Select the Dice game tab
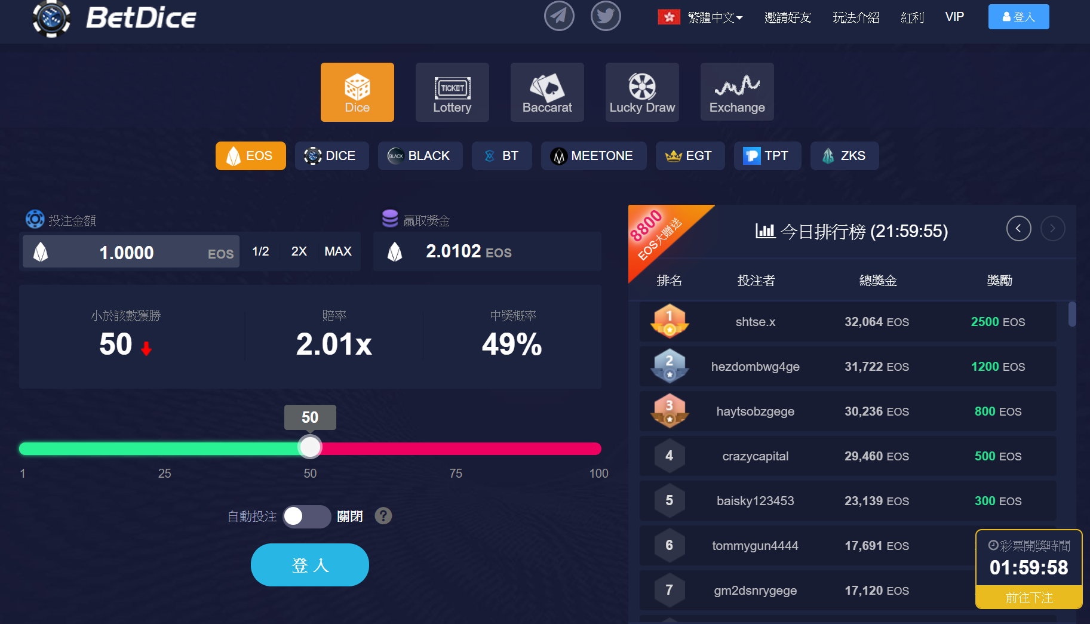The width and height of the screenshot is (1090, 624). 357,92
